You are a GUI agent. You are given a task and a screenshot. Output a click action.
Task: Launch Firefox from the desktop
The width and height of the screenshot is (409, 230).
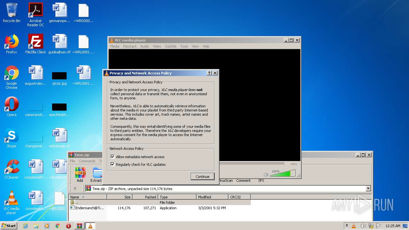(x=12, y=44)
